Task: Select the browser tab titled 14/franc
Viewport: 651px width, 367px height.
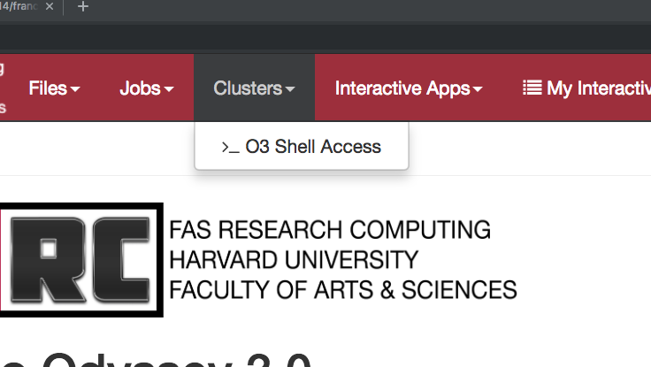Action: (x=19, y=7)
